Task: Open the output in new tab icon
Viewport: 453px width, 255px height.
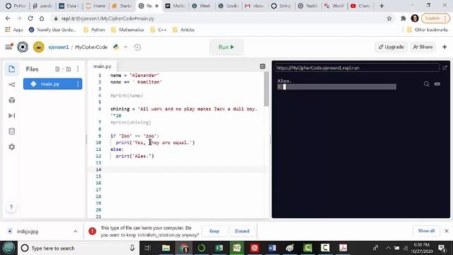Action: pyautogui.click(x=445, y=68)
